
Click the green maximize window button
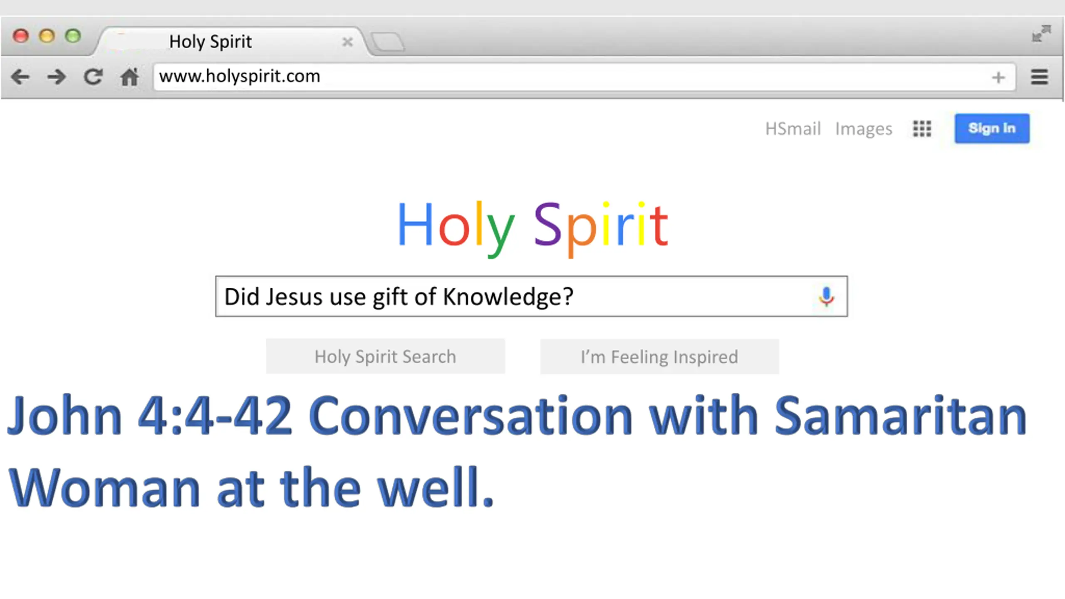click(x=73, y=36)
